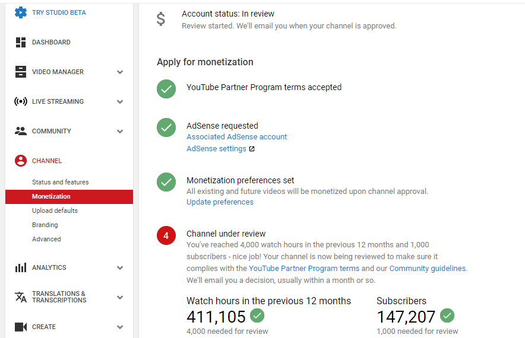This screenshot has height=338, width=525.
Task: Click the checkmark beside 411,105 watch hours
Action: 257,315
